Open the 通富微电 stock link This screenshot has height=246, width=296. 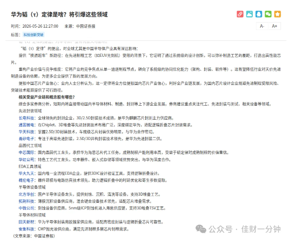(26, 125)
